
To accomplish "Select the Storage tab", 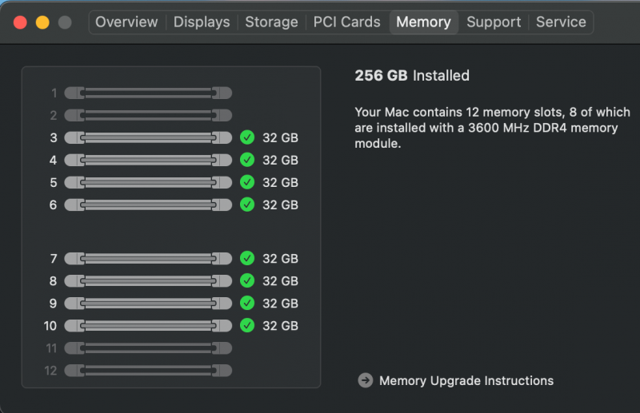I will 271,22.
